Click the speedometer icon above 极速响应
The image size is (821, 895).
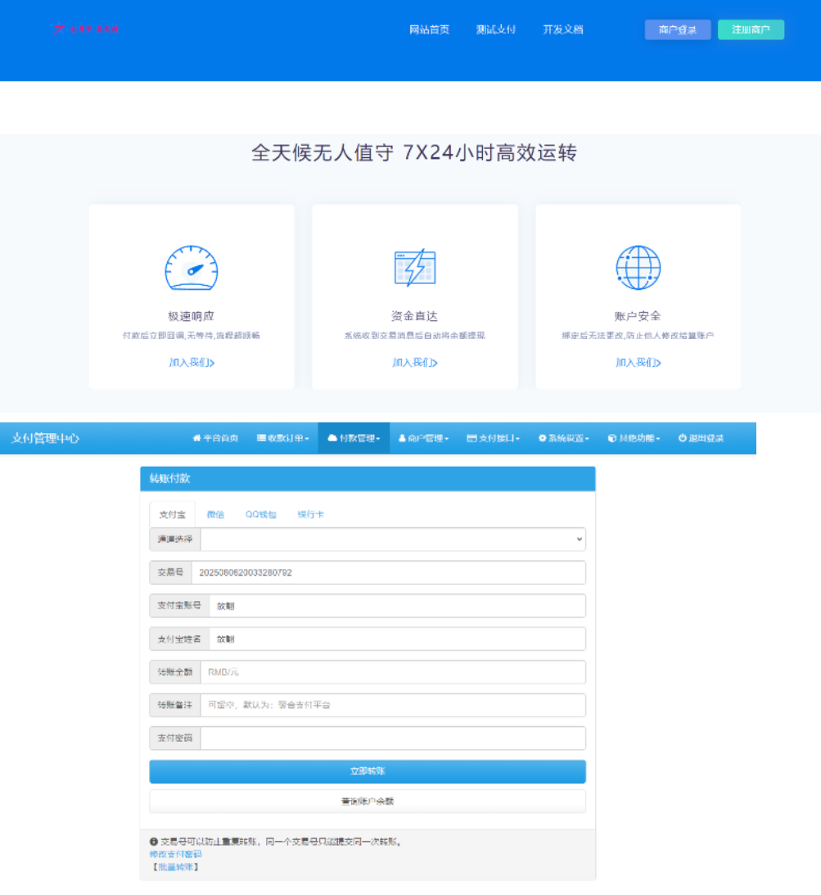click(192, 267)
